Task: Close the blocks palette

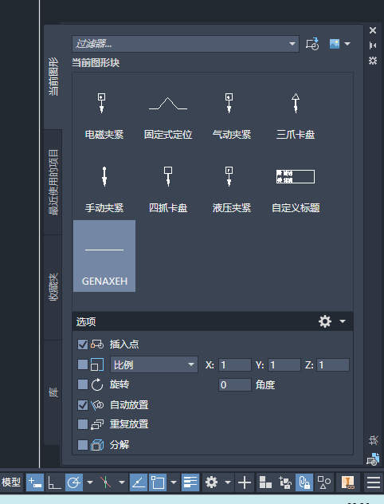Action: click(x=373, y=30)
